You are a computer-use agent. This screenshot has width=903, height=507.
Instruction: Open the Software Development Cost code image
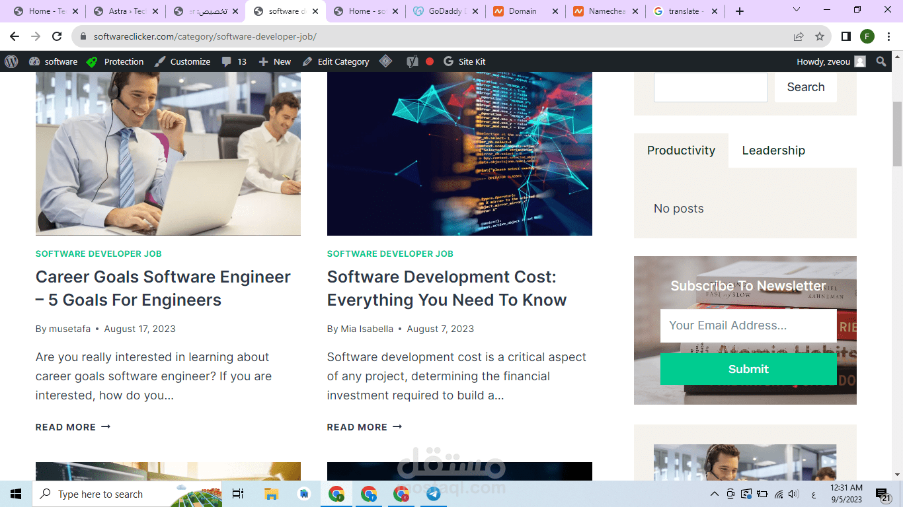459,154
